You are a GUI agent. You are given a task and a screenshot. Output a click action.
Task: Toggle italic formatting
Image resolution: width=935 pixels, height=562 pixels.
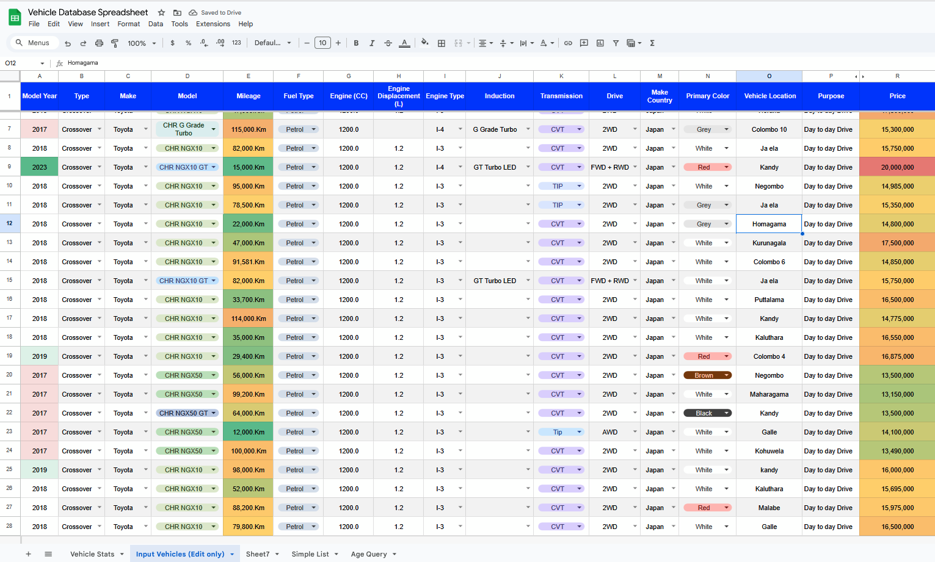pyautogui.click(x=372, y=43)
